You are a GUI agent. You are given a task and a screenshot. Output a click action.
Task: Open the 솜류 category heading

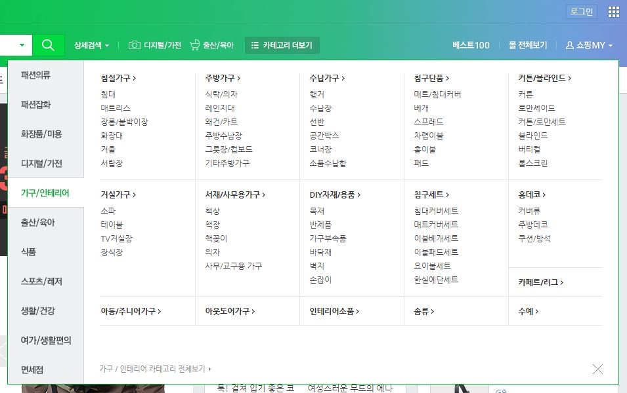tap(424, 311)
